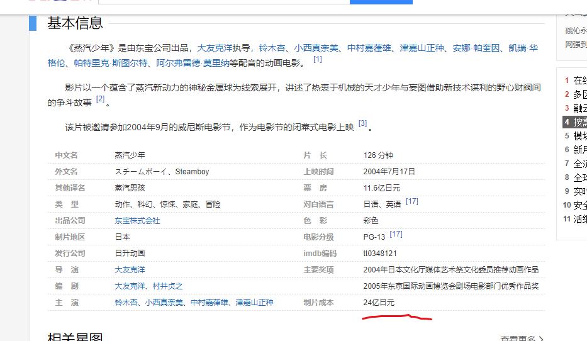Open the 安娜·帕奎因 link
The width and height of the screenshot is (587, 341).
click(x=476, y=48)
